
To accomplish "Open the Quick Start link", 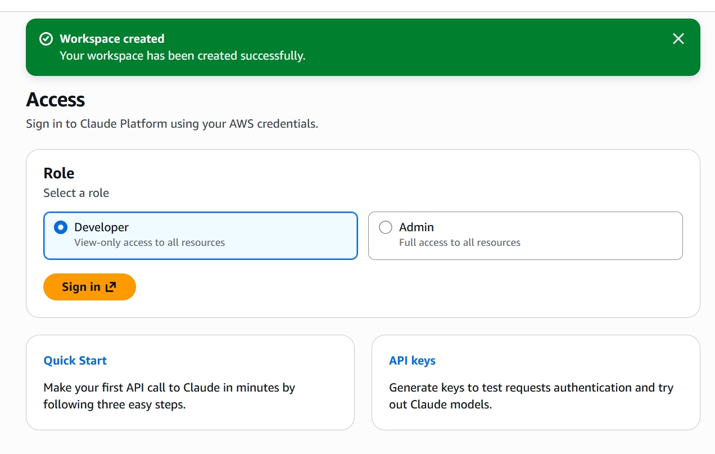I will 75,361.
